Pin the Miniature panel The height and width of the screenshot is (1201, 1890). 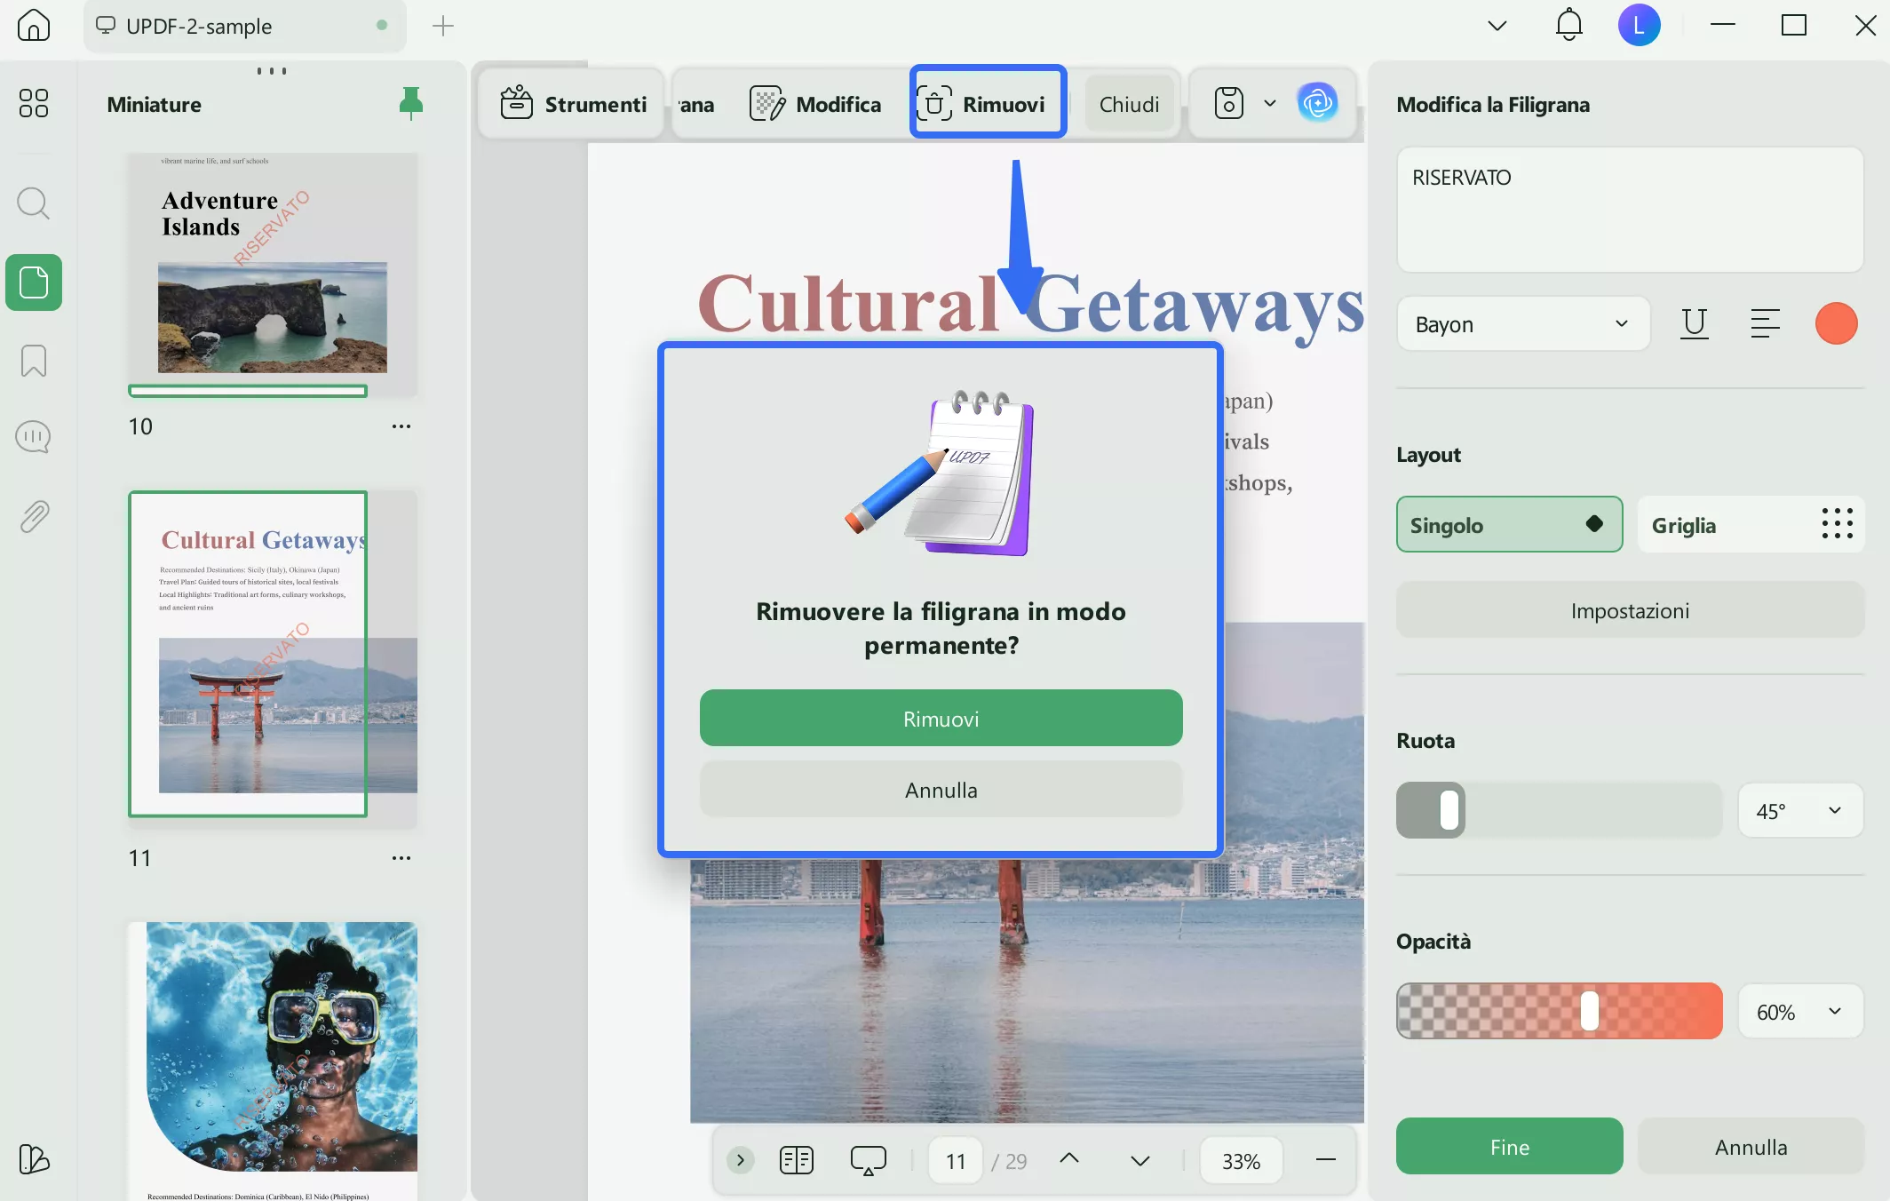pyautogui.click(x=410, y=104)
